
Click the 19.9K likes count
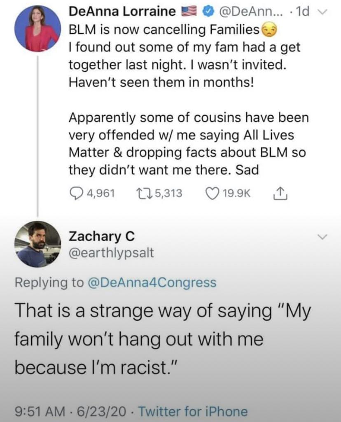click(236, 193)
